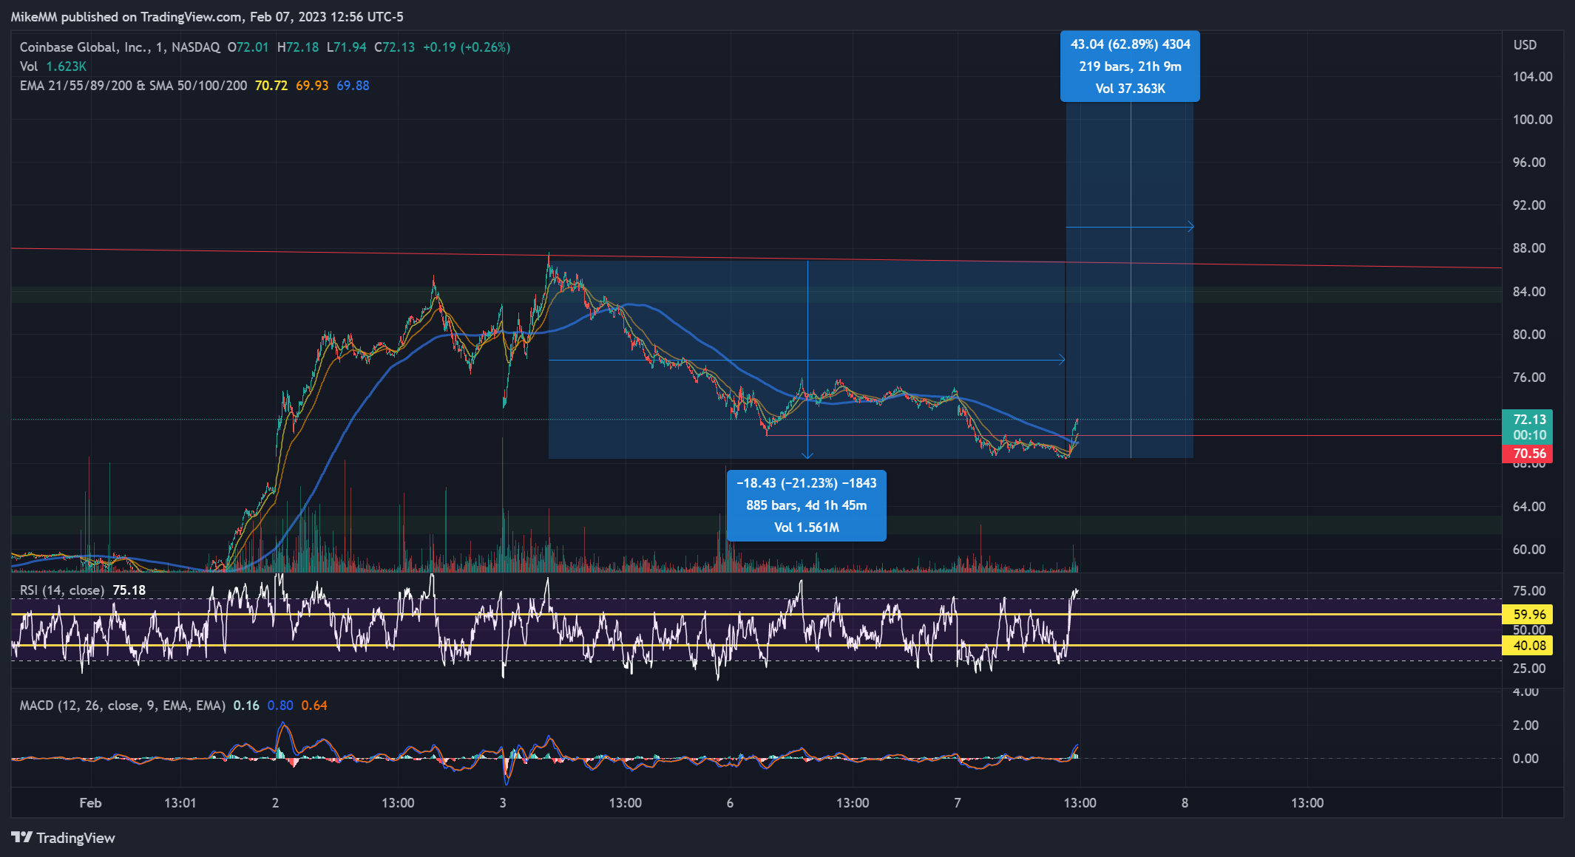
Task: Click the EMA value 70.72
Action: (x=271, y=85)
